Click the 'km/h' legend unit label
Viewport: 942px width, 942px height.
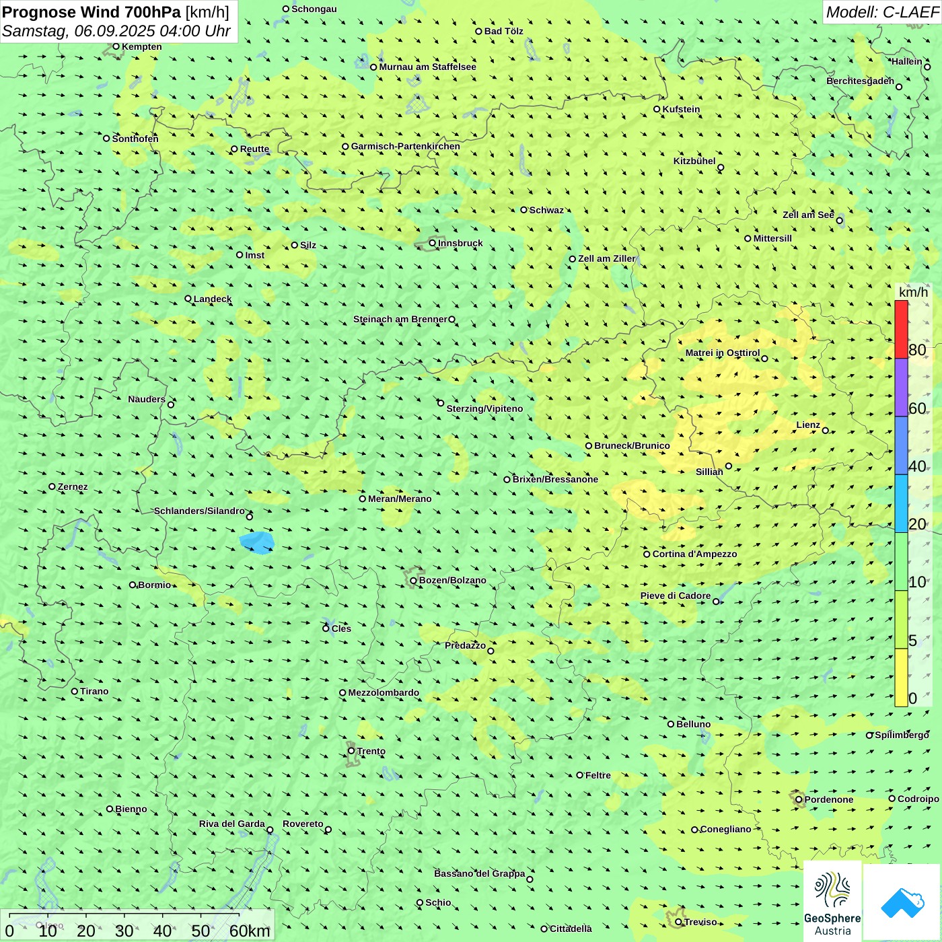[913, 292]
